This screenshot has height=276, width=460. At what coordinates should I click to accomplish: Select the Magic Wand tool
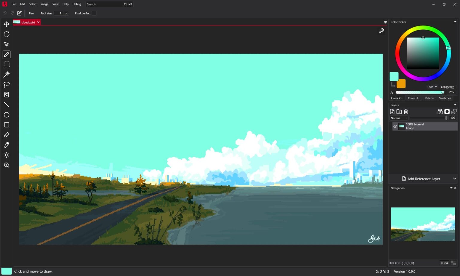[x=7, y=74]
